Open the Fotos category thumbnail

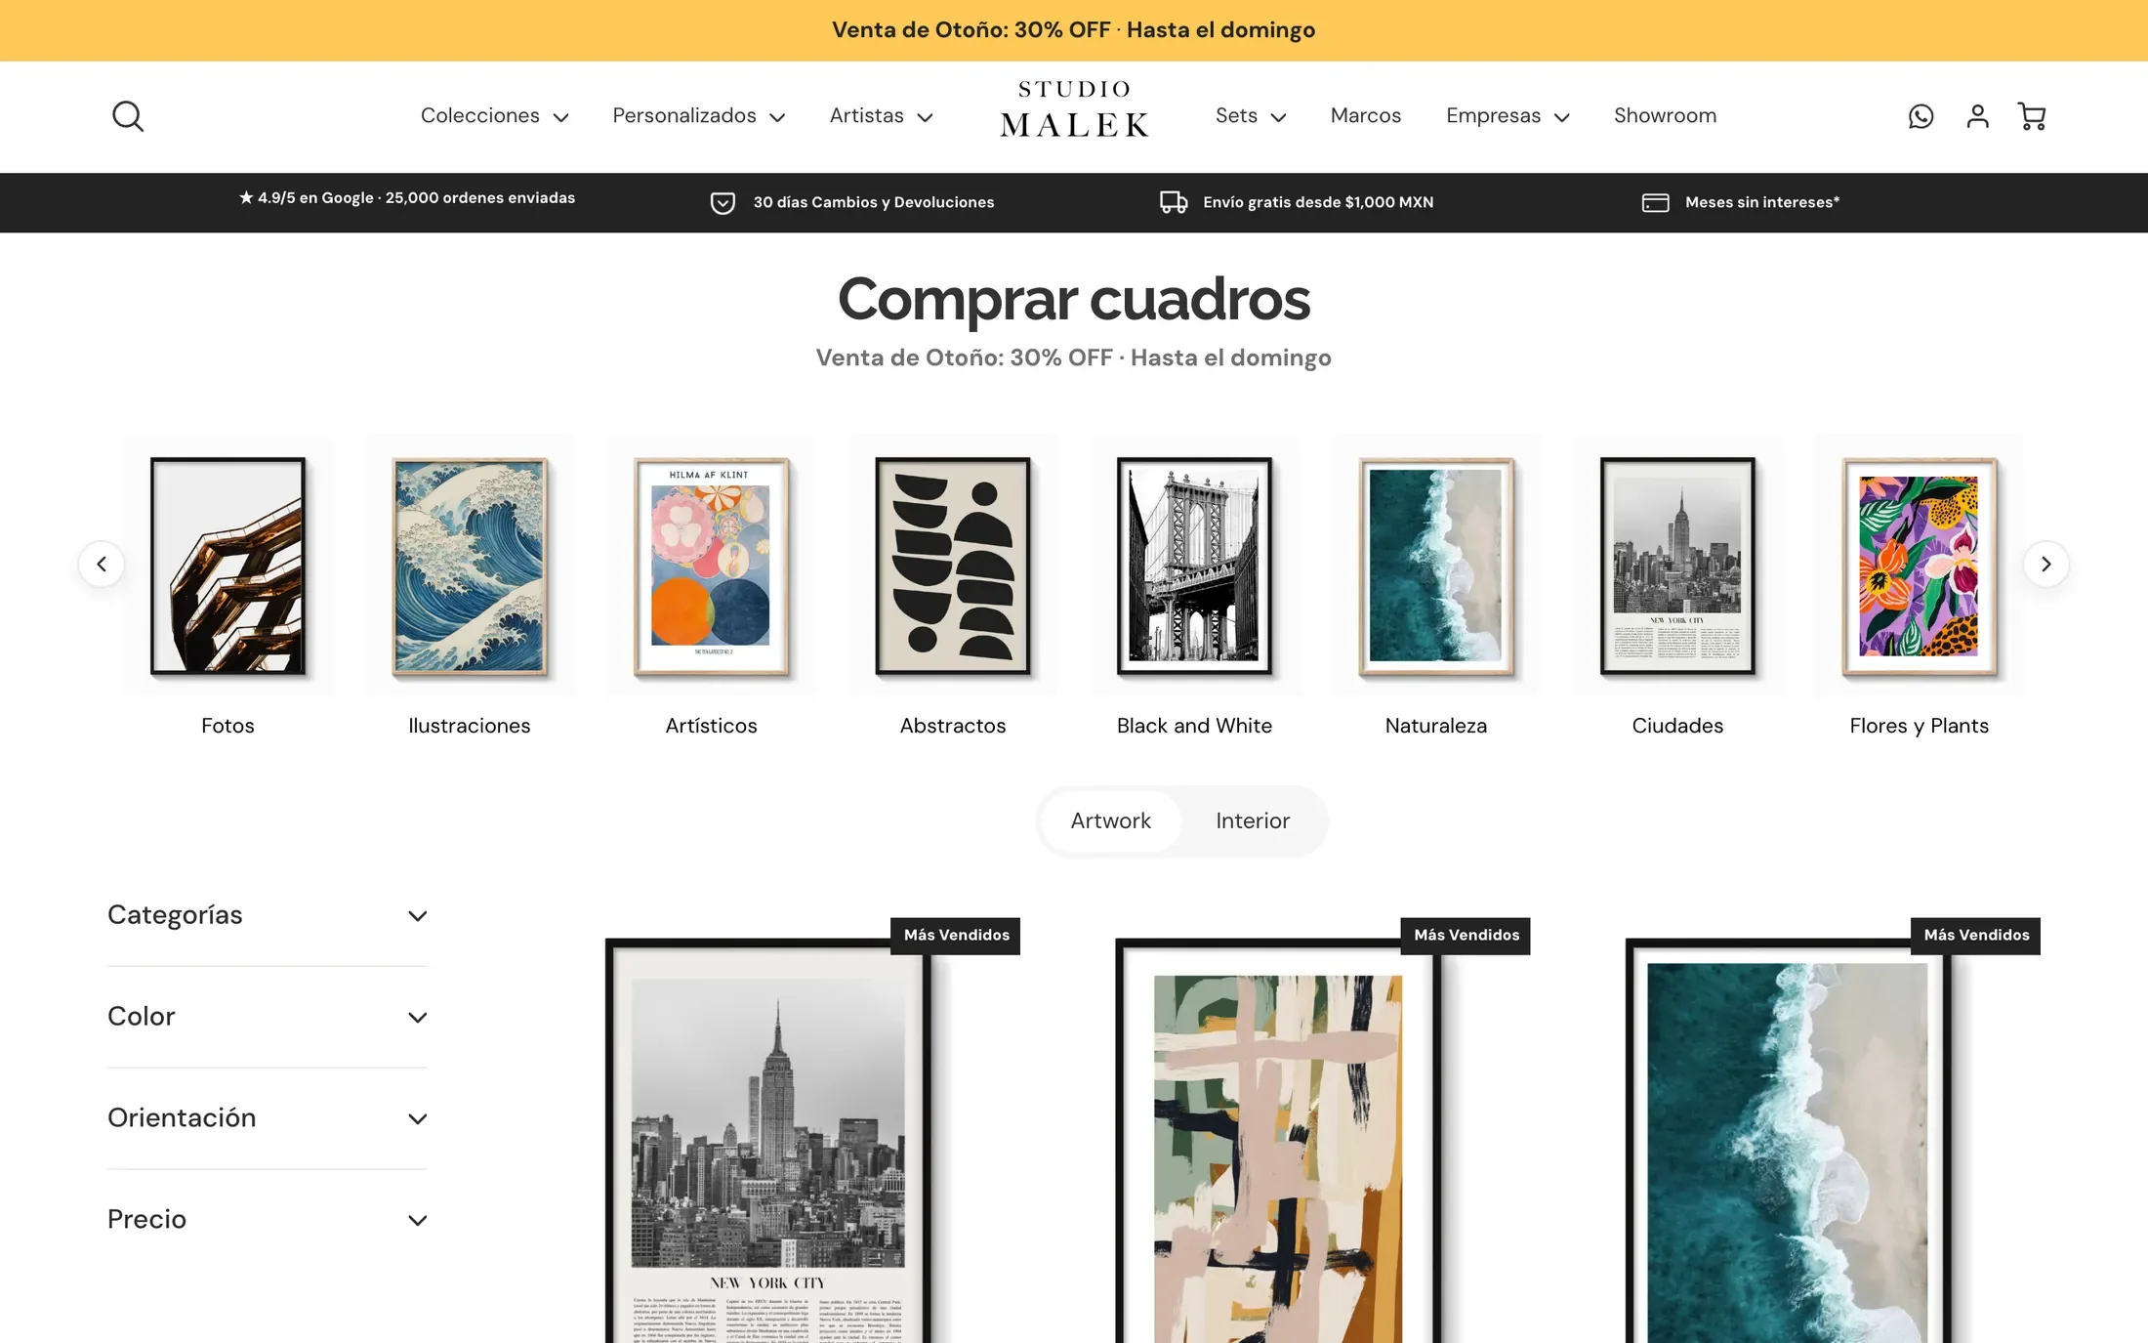227,566
